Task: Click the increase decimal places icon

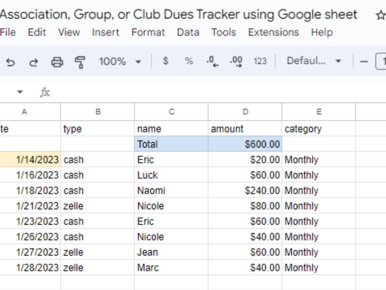Action: point(236,61)
